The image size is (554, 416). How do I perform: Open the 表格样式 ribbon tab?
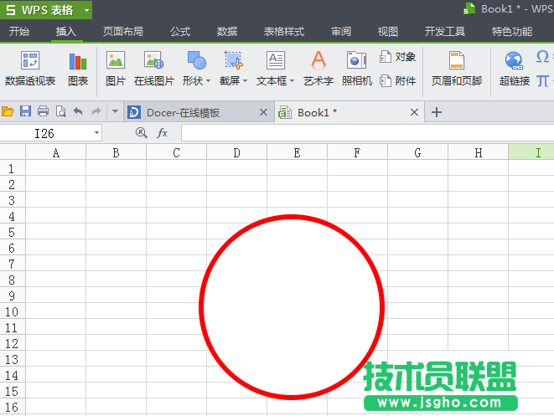click(284, 32)
